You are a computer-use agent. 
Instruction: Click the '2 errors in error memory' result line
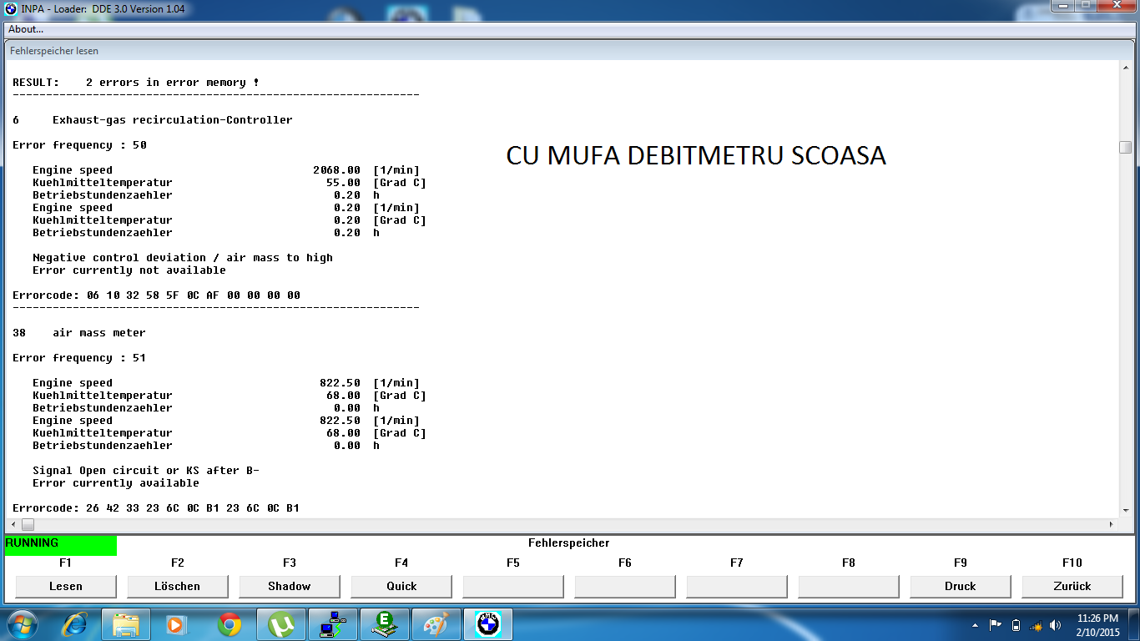point(136,83)
